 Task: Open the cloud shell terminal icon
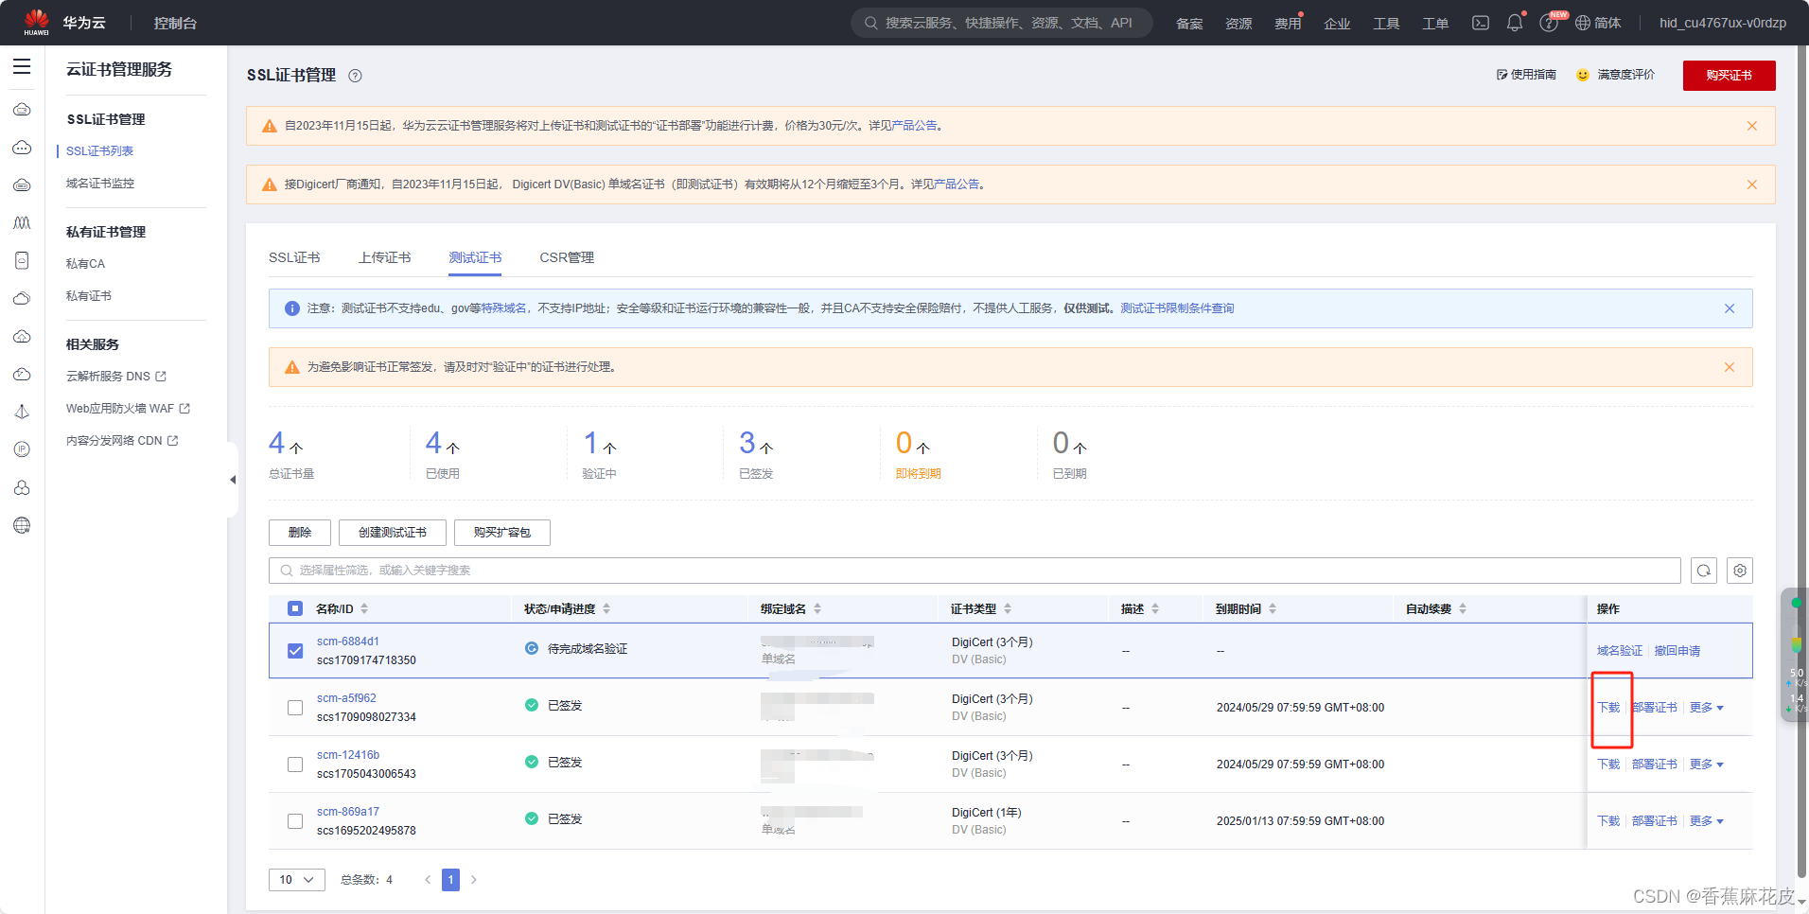pyautogui.click(x=1481, y=23)
